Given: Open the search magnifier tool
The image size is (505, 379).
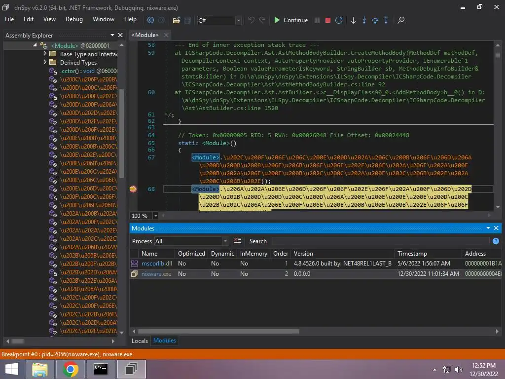Looking at the screenshot, I should pyautogui.click(x=401, y=20).
